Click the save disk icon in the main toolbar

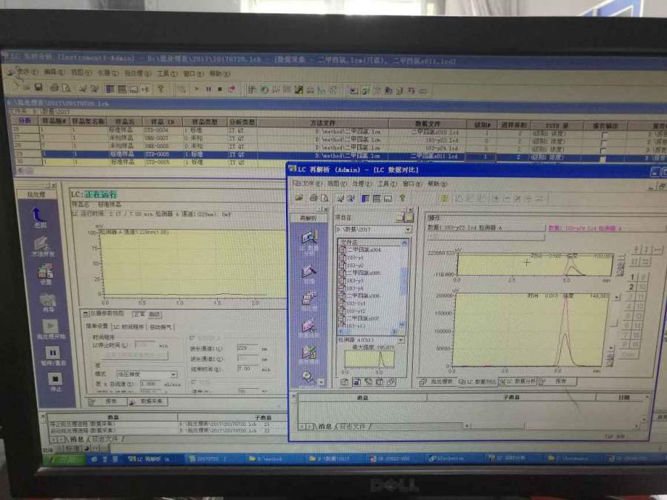pyautogui.click(x=39, y=87)
